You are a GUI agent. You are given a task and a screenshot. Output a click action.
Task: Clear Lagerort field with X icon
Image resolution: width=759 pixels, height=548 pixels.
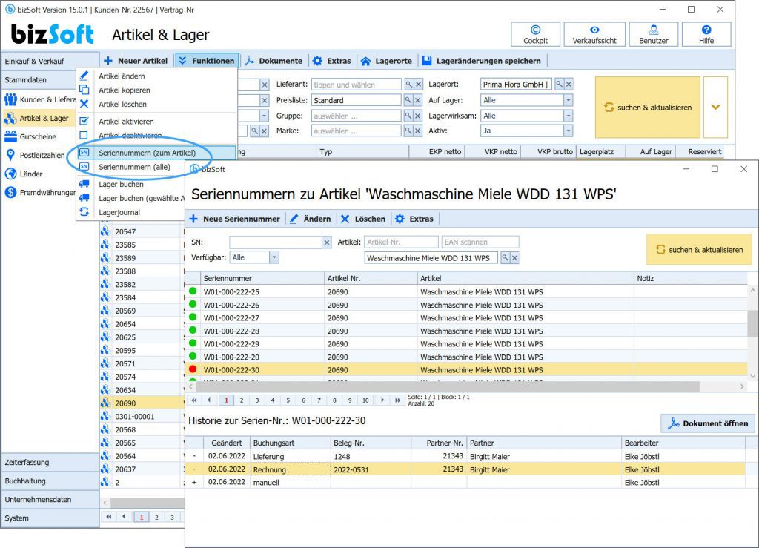pos(569,85)
